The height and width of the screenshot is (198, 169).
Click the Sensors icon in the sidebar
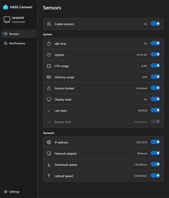pyautogui.click(x=6, y=34)
